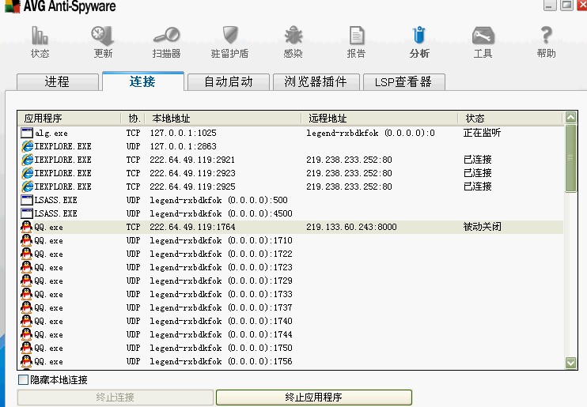Click remote address legend-rxbdkfok (0.0.0.0):0
The height and width of the screenshot is (407, 587).
370,133
